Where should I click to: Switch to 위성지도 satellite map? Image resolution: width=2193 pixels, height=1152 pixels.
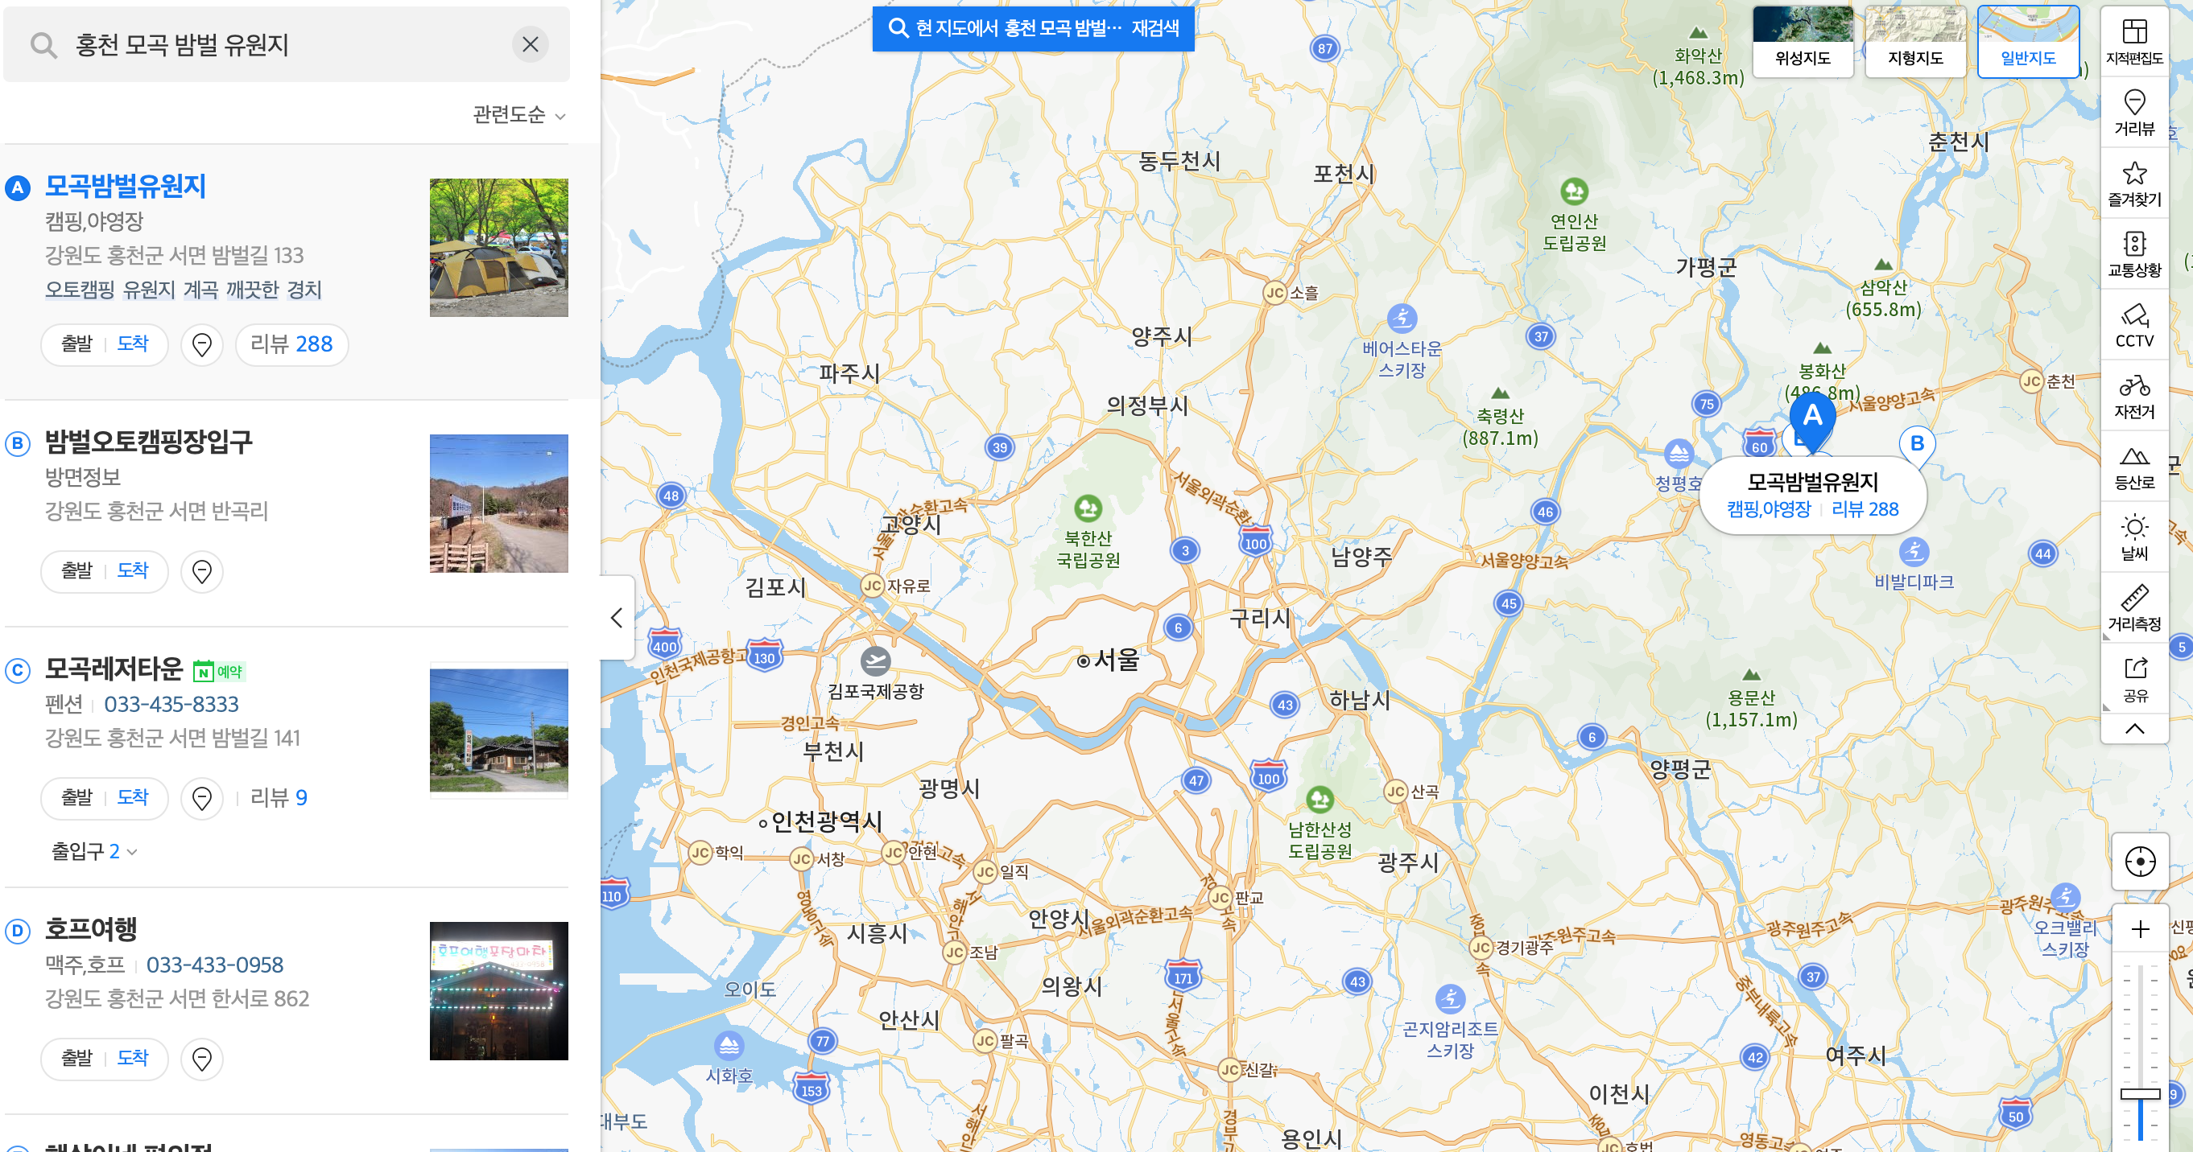point(1803,42)
